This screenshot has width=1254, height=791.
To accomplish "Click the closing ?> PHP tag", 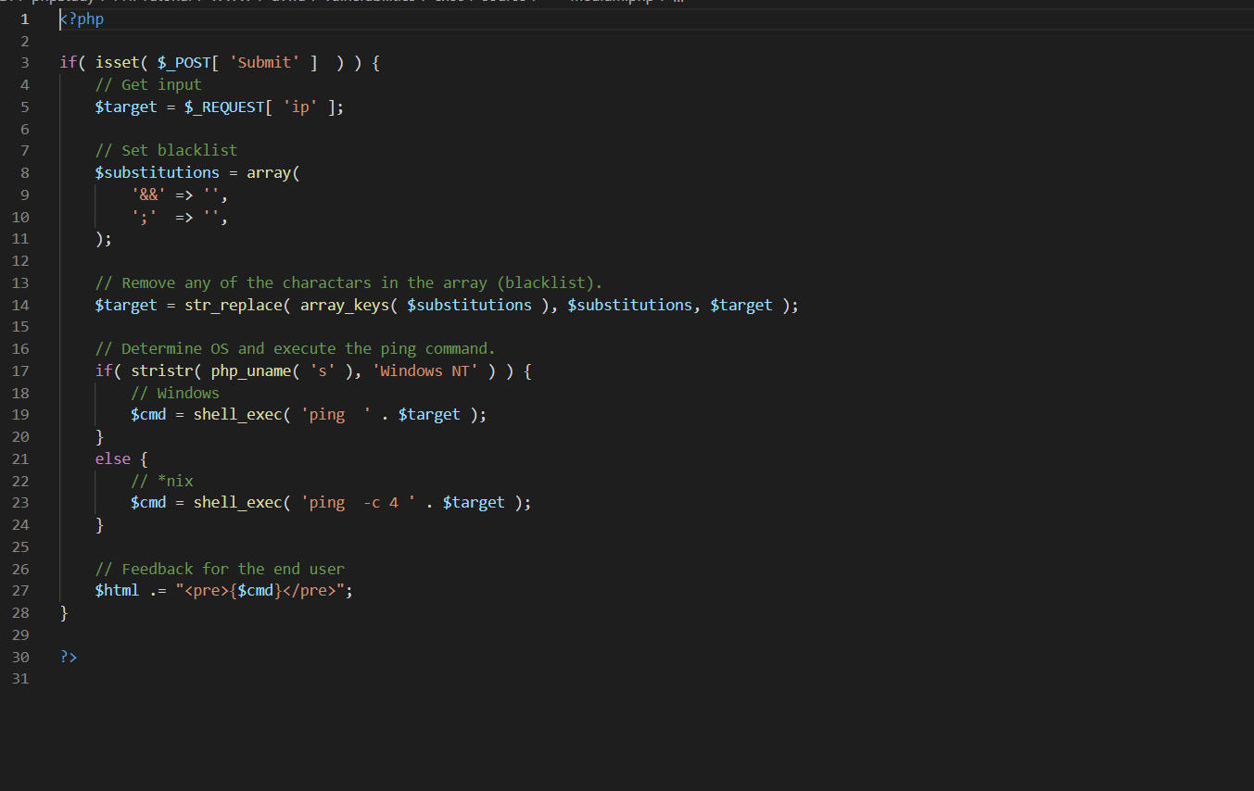I will coord(69,657).
